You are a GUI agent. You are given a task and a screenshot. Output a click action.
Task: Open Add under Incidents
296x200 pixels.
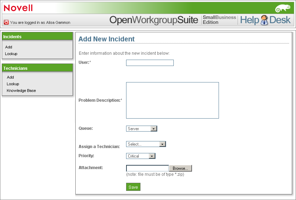pyautogui.click(x=8, y=47)
